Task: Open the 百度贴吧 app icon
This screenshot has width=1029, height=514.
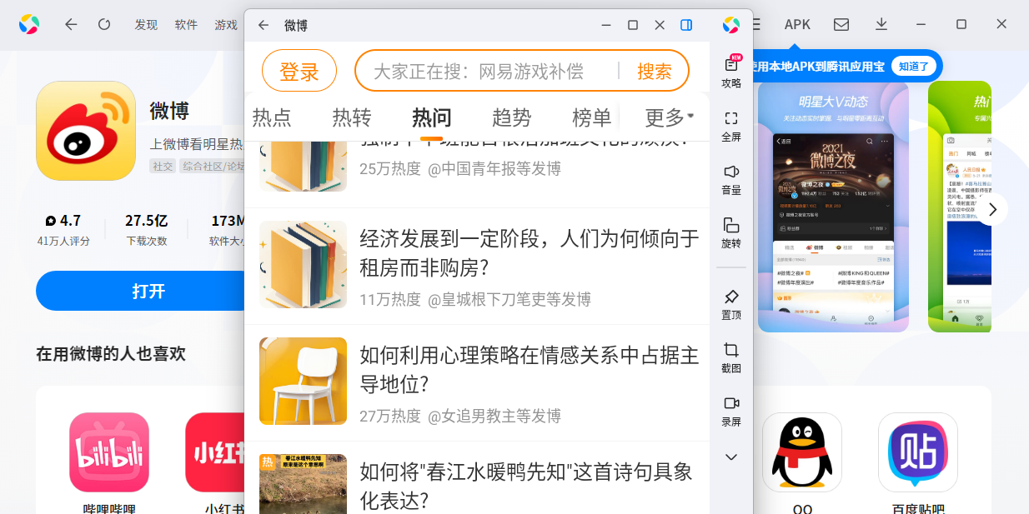Action: (x=917, y=452)
